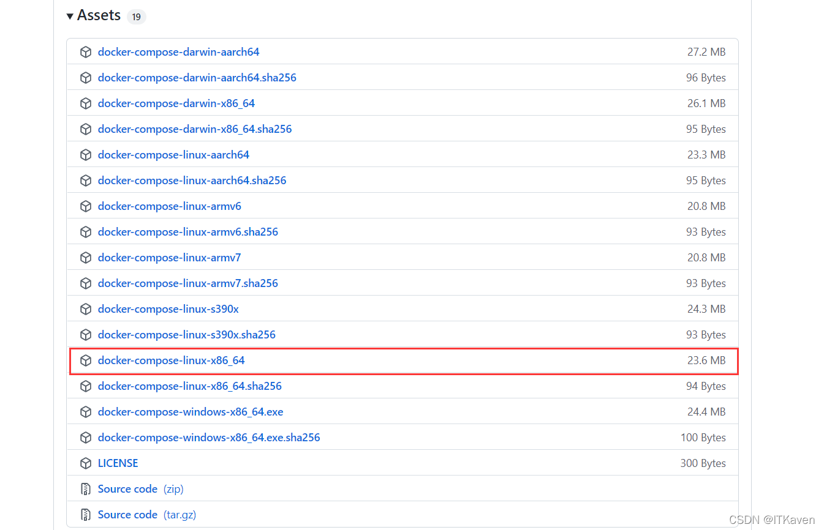Screen dimensions: 824x530
Task: Click the 19 assets count badge
Action: point(136,17)
